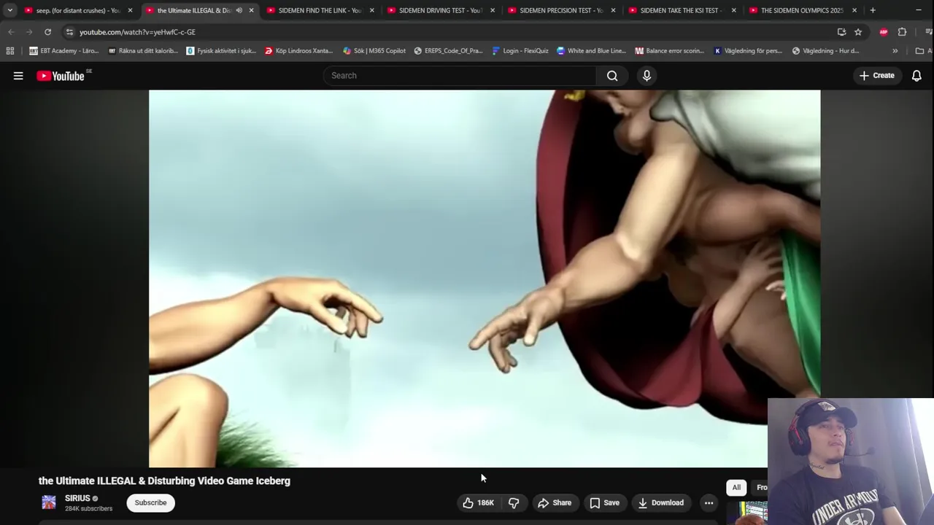Select the 'All' filter chip

point(736,487)
